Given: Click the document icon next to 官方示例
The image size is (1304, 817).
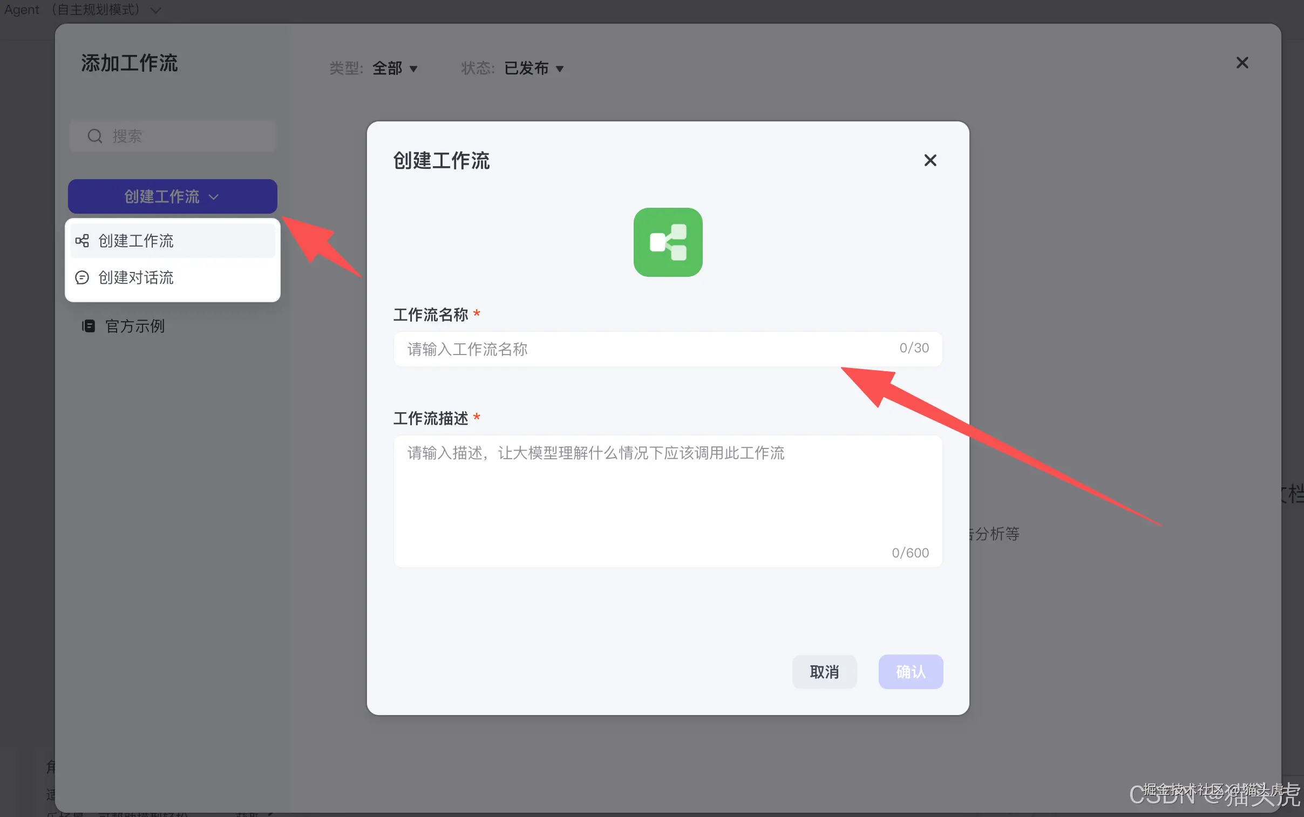Looking at the screenshot, I should pyautogui.click(x=89, y=325).
